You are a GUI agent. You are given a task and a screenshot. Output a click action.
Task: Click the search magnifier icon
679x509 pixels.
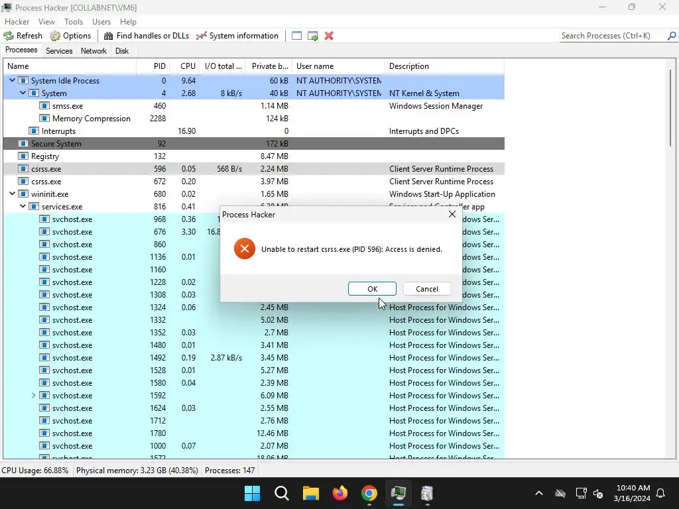672,36
